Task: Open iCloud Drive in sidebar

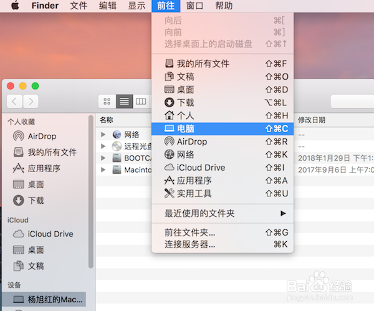Action: pyautogui.click(x=43, y=234)
